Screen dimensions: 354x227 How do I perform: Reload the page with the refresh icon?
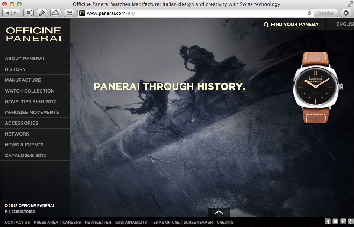pos(309,13)
